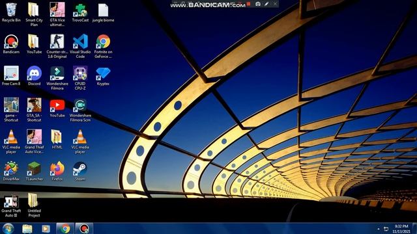The image size is (417, 234).
Task: Open the YouTube folder icon
Action: 34,44
